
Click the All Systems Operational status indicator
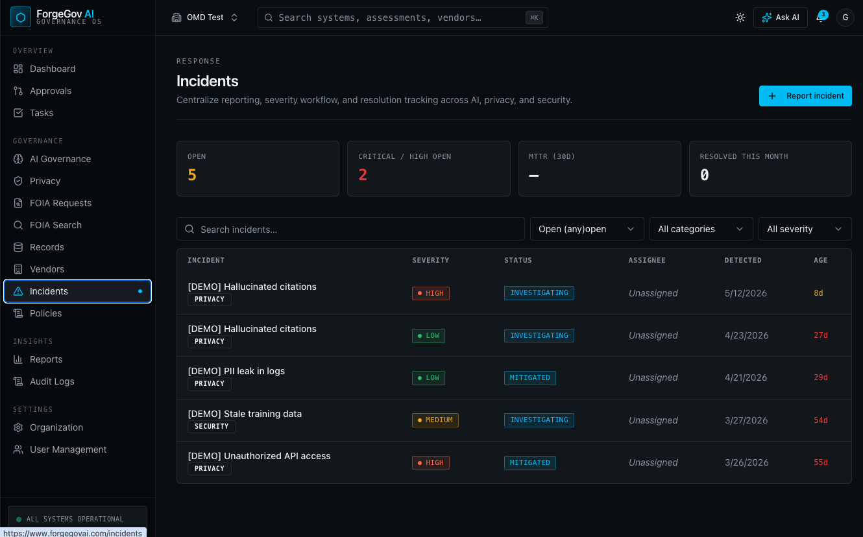[77, 519]
